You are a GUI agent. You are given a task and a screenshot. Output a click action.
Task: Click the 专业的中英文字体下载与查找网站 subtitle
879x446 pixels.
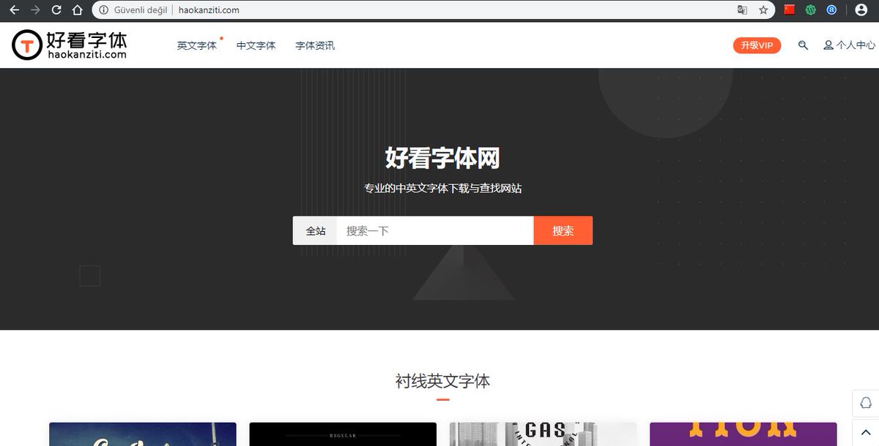tap(442, 188)
